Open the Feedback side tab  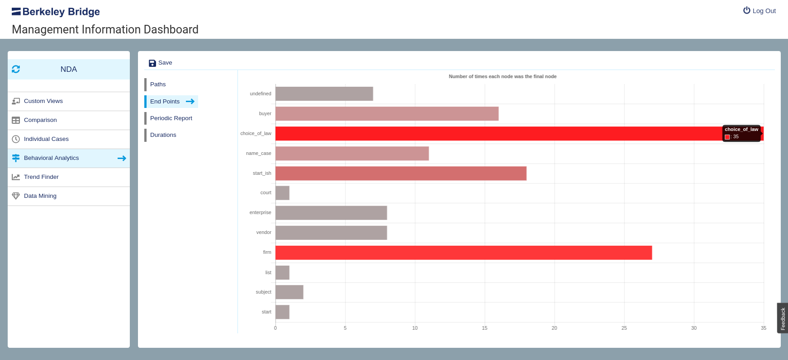point(783,318)
